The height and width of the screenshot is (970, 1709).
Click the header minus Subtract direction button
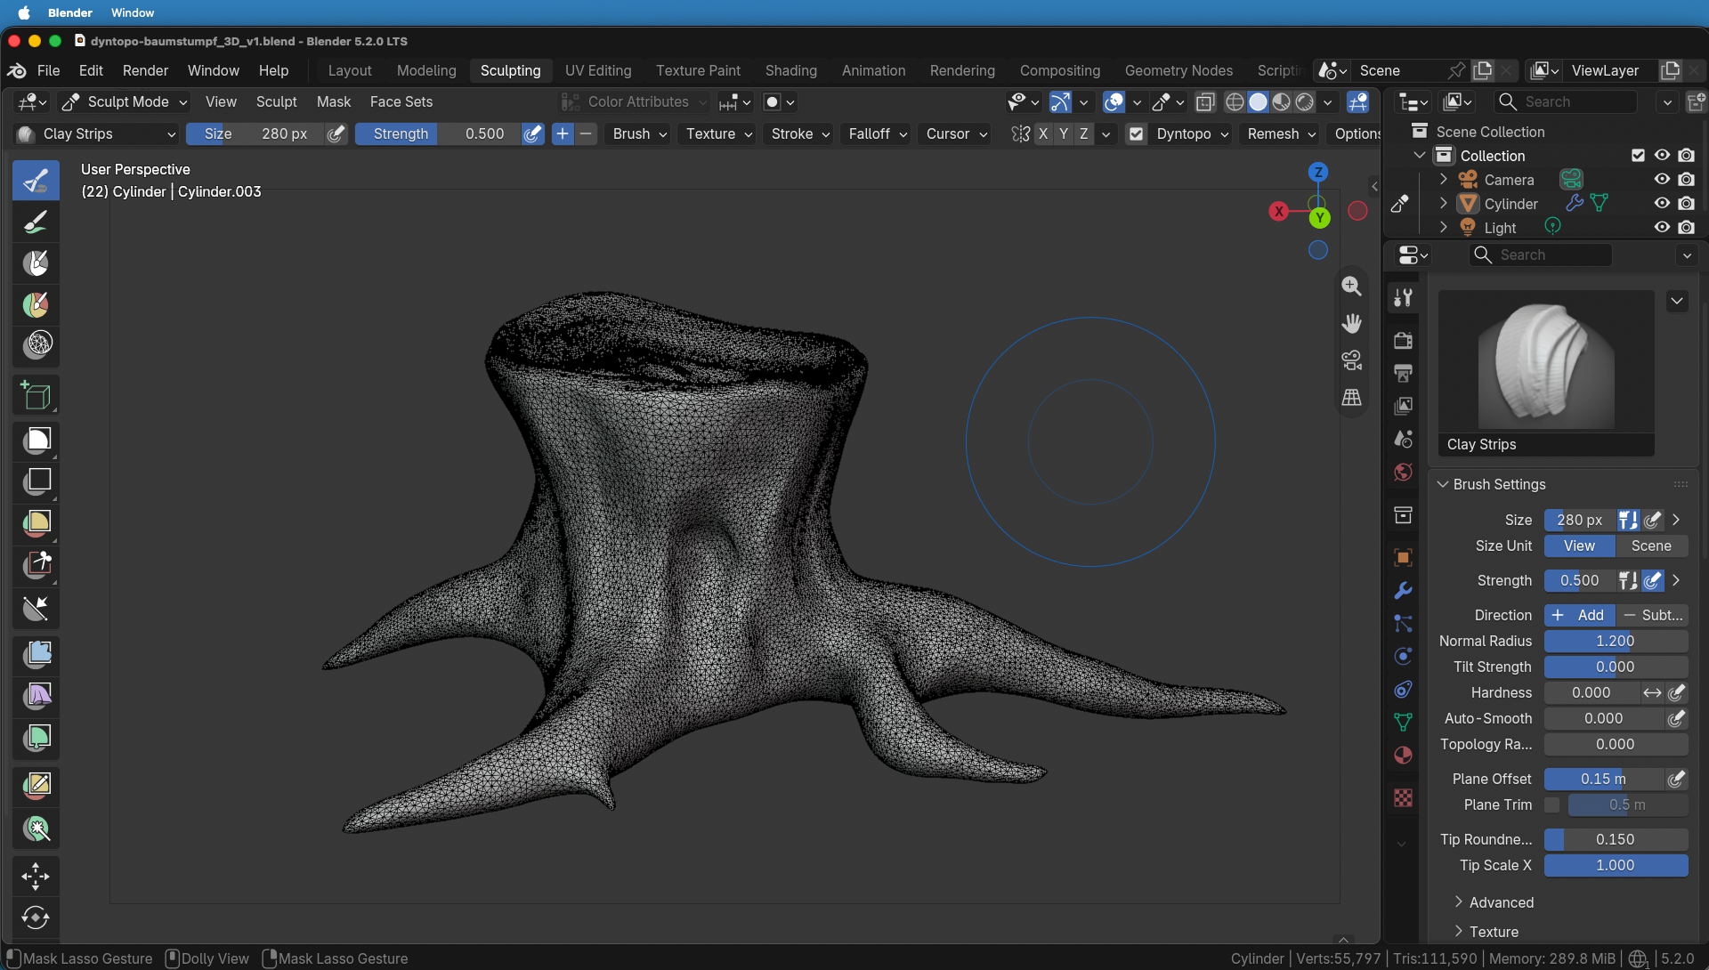[586, 133]
